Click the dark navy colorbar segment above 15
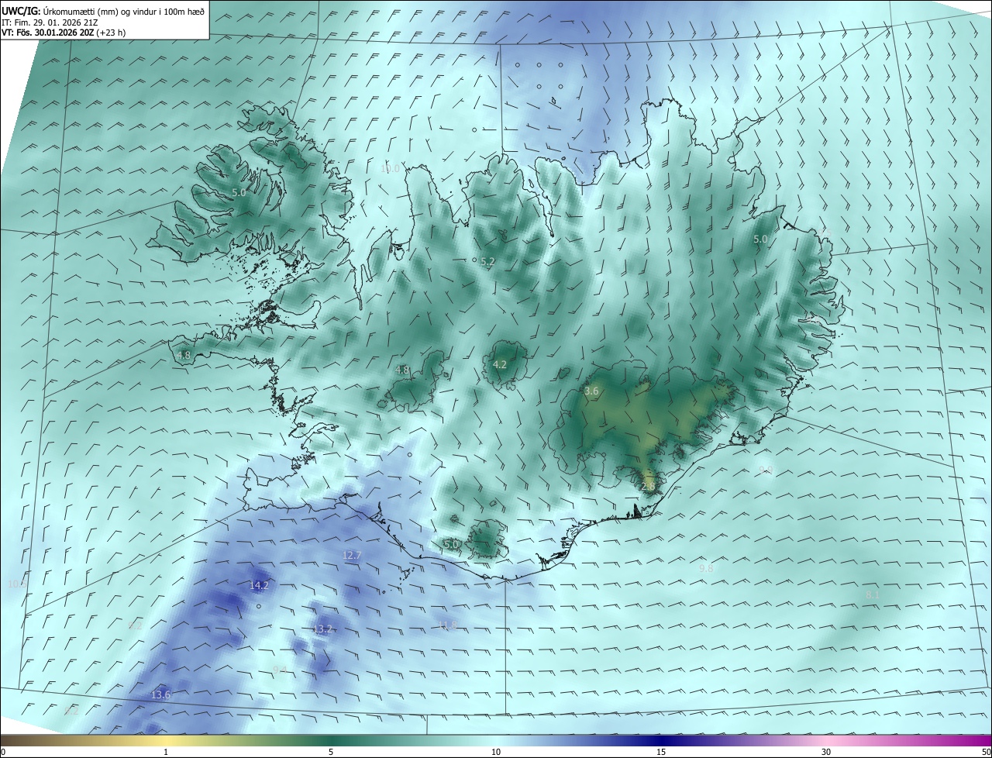The image size is (992, 758). tap(661, 740)
